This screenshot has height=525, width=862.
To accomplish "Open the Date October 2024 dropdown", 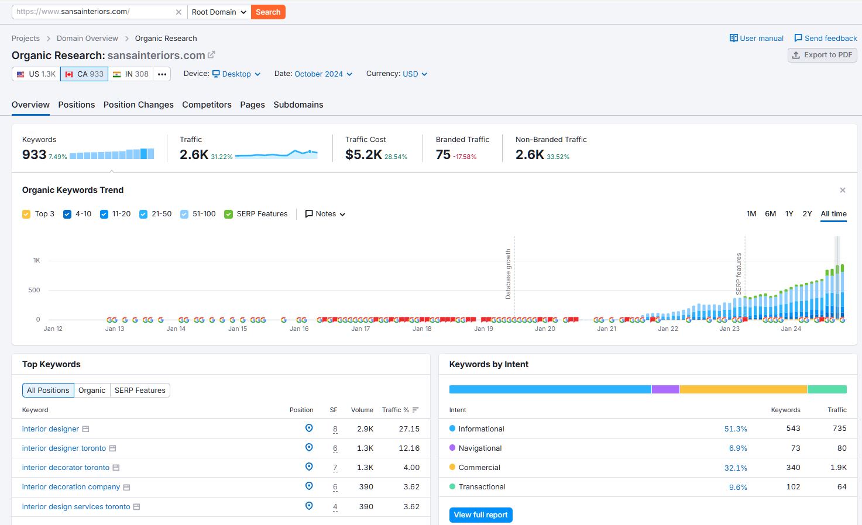I will (324, 74).
